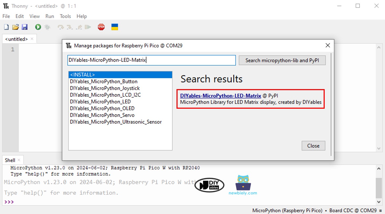Open a file with the folder icon
Image resolution: width=385 pixels, height=214 pixels.
[15, 27]
